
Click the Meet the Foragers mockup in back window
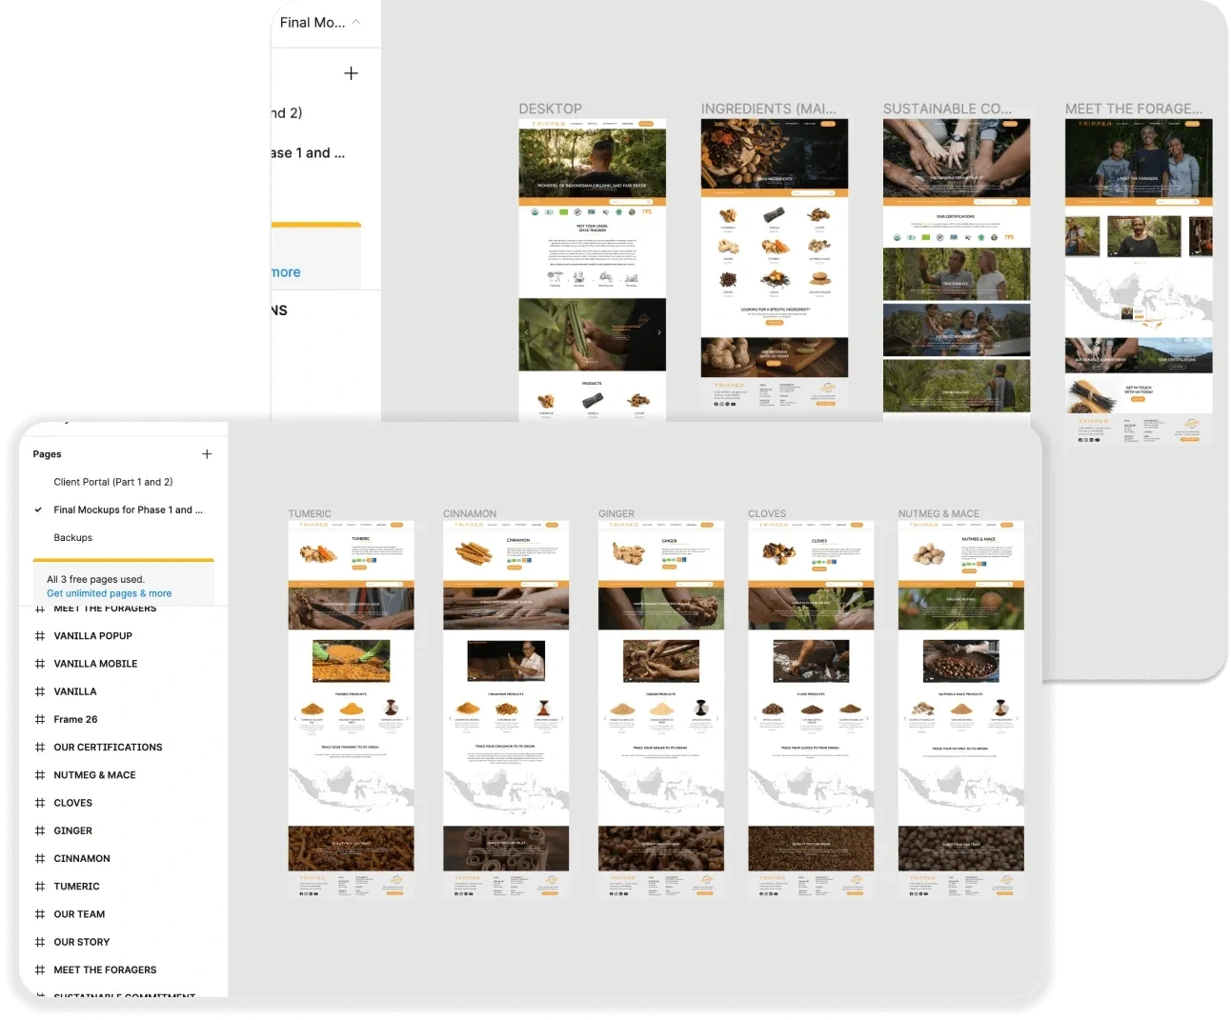point(1139,282)
